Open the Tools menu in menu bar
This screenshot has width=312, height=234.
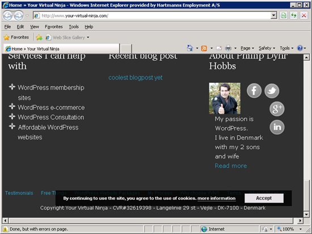74,27
